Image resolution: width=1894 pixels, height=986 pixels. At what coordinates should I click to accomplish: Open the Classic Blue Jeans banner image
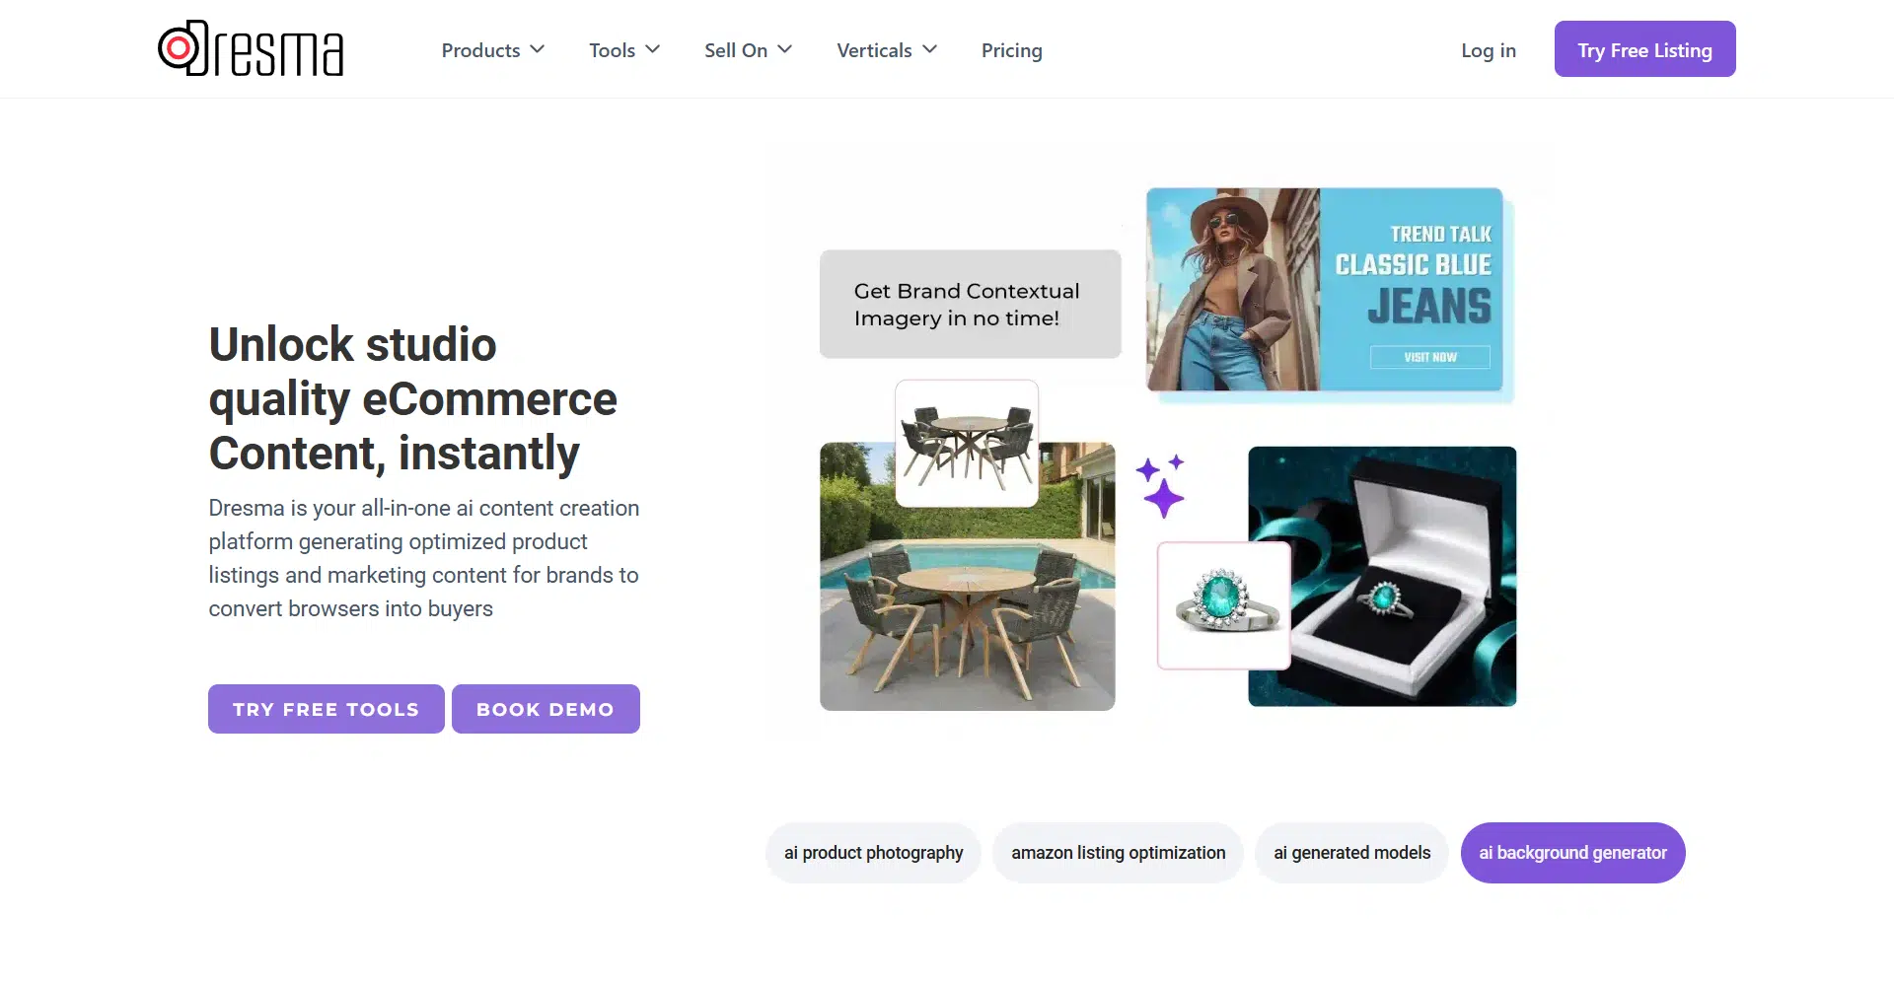1325,290
